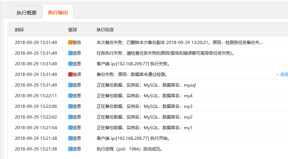Image resolution: width=288 pixels, height=159 pixels.
Task: Select message with 数据库名：my3
Action: [x=145, y=106]
